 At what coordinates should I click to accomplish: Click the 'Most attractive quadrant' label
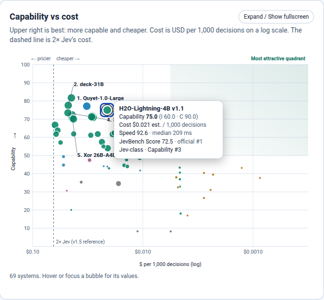[278, 58]
